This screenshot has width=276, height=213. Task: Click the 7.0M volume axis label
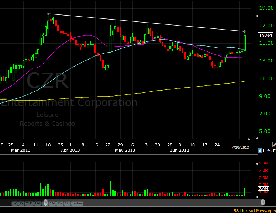click(x=263, y=170)
